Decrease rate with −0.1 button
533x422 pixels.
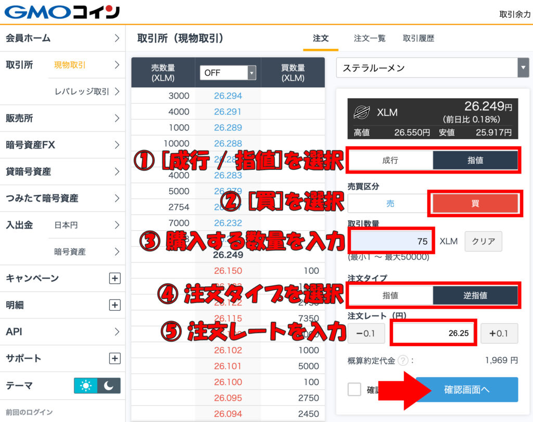(366, 333)
